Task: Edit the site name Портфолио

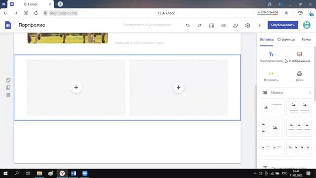Action: coord(32,25)
